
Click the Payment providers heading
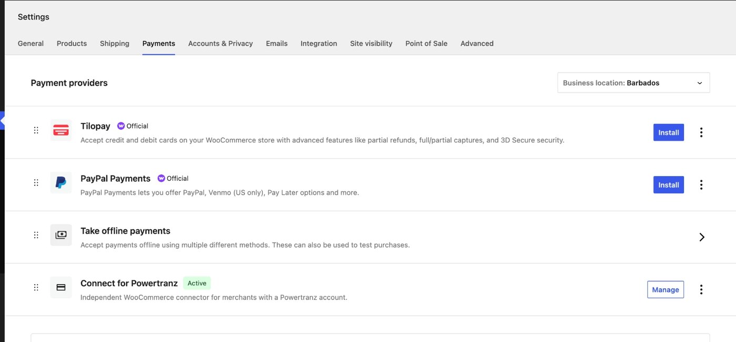(x=69, y=83)
